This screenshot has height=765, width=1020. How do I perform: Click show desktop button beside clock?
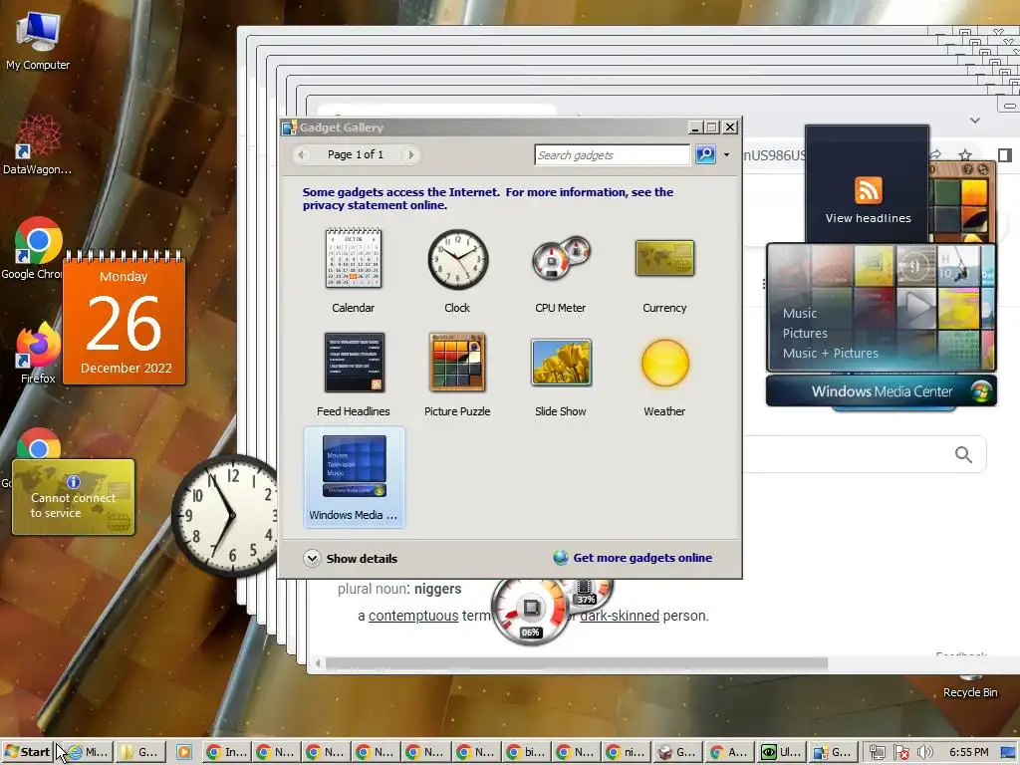click(x=1008, y=753)
